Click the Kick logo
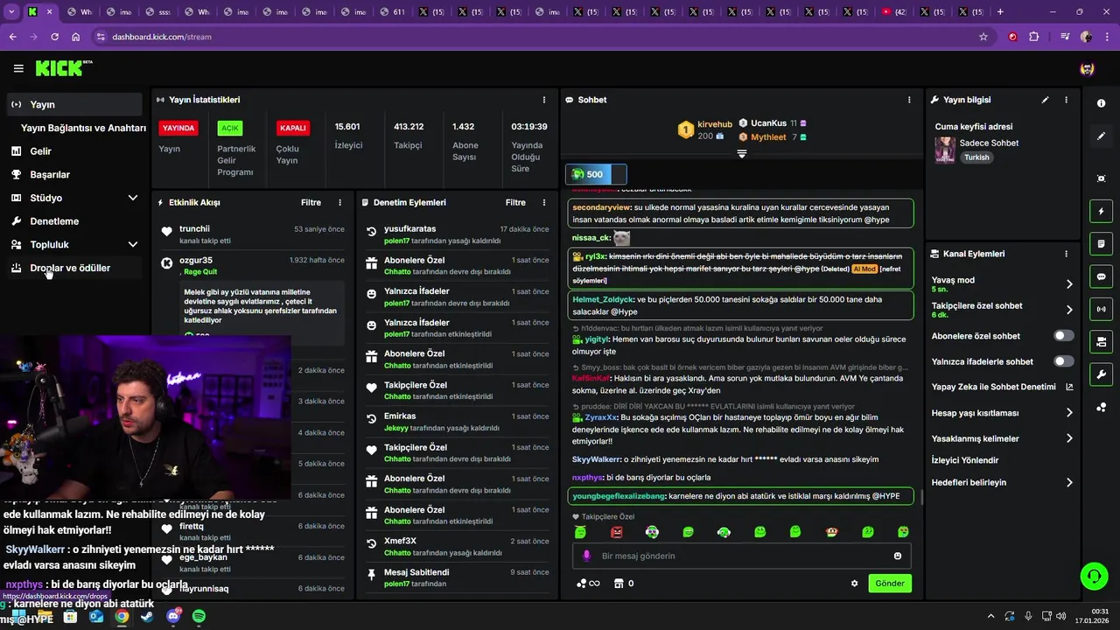This screenshot has width=1120, height=630. tap(63, 68)
